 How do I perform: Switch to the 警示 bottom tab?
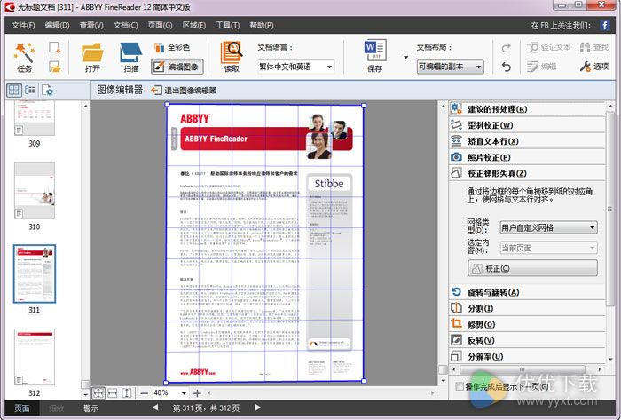pyautogui.click(x=90, y=408)
